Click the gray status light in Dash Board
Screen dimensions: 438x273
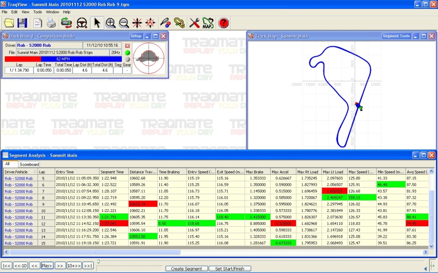coord(127,59)
